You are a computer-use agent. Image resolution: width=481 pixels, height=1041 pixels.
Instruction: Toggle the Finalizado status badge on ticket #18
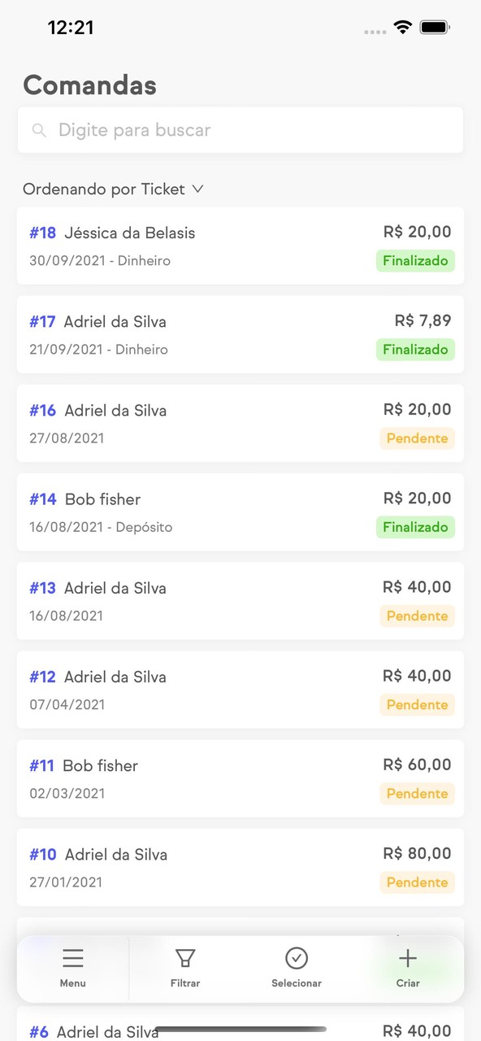click(415, 260)
